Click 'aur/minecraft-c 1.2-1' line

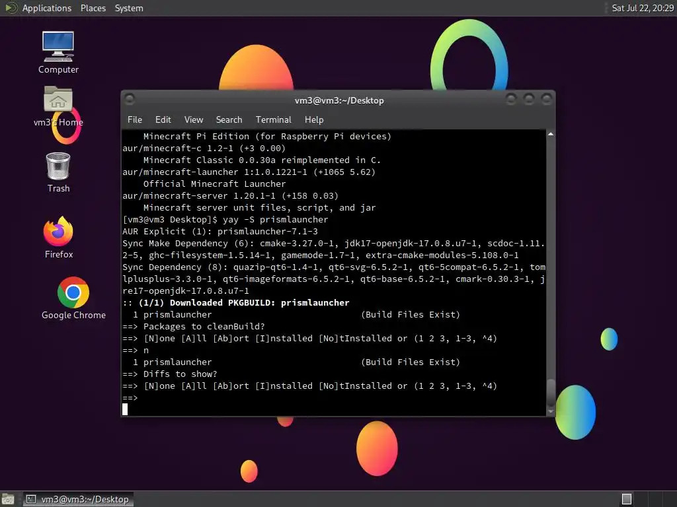point(204,149)
